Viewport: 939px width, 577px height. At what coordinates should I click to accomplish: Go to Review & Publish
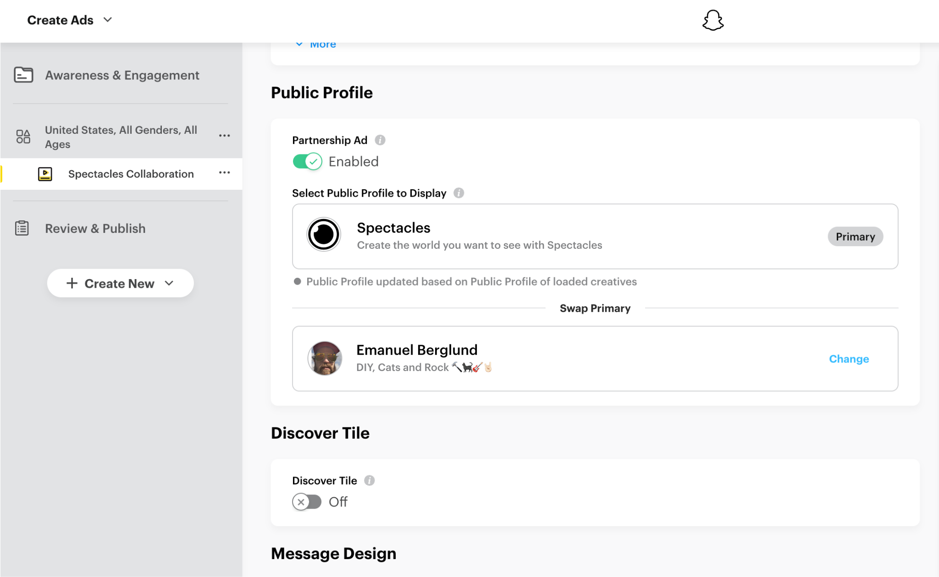pos(95,228)
